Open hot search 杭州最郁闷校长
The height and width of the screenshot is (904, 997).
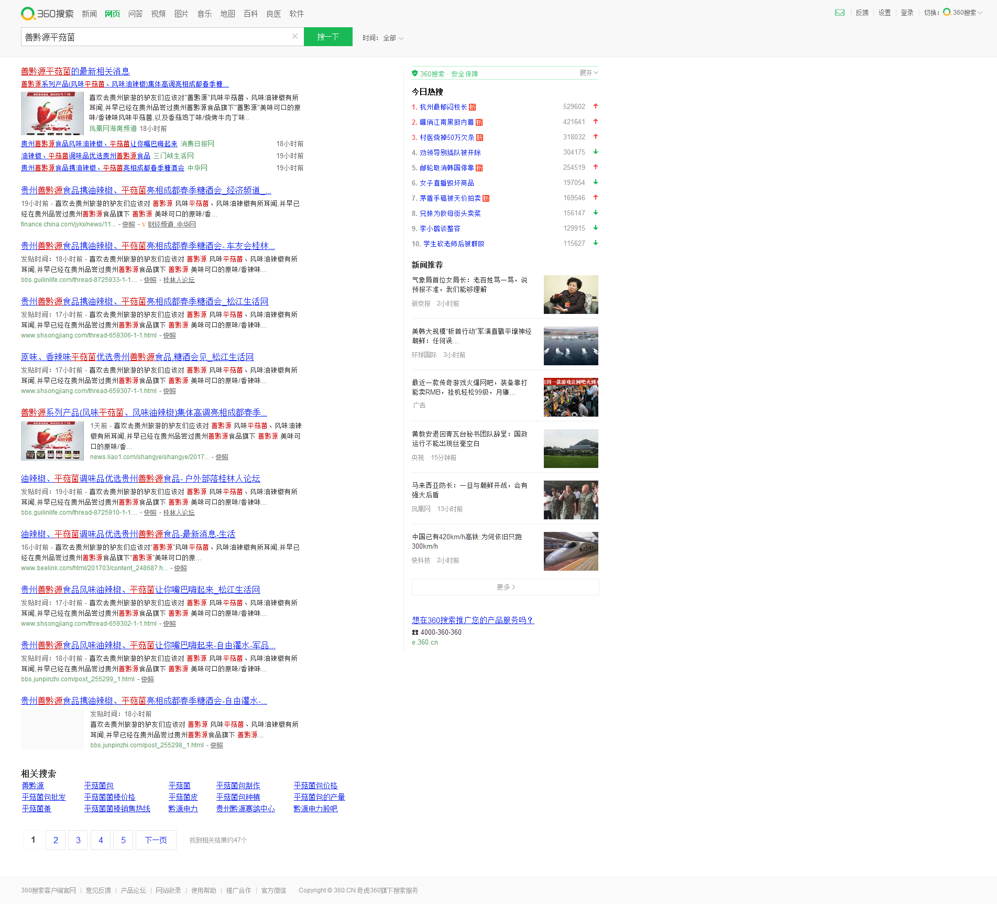coord(443,107)
